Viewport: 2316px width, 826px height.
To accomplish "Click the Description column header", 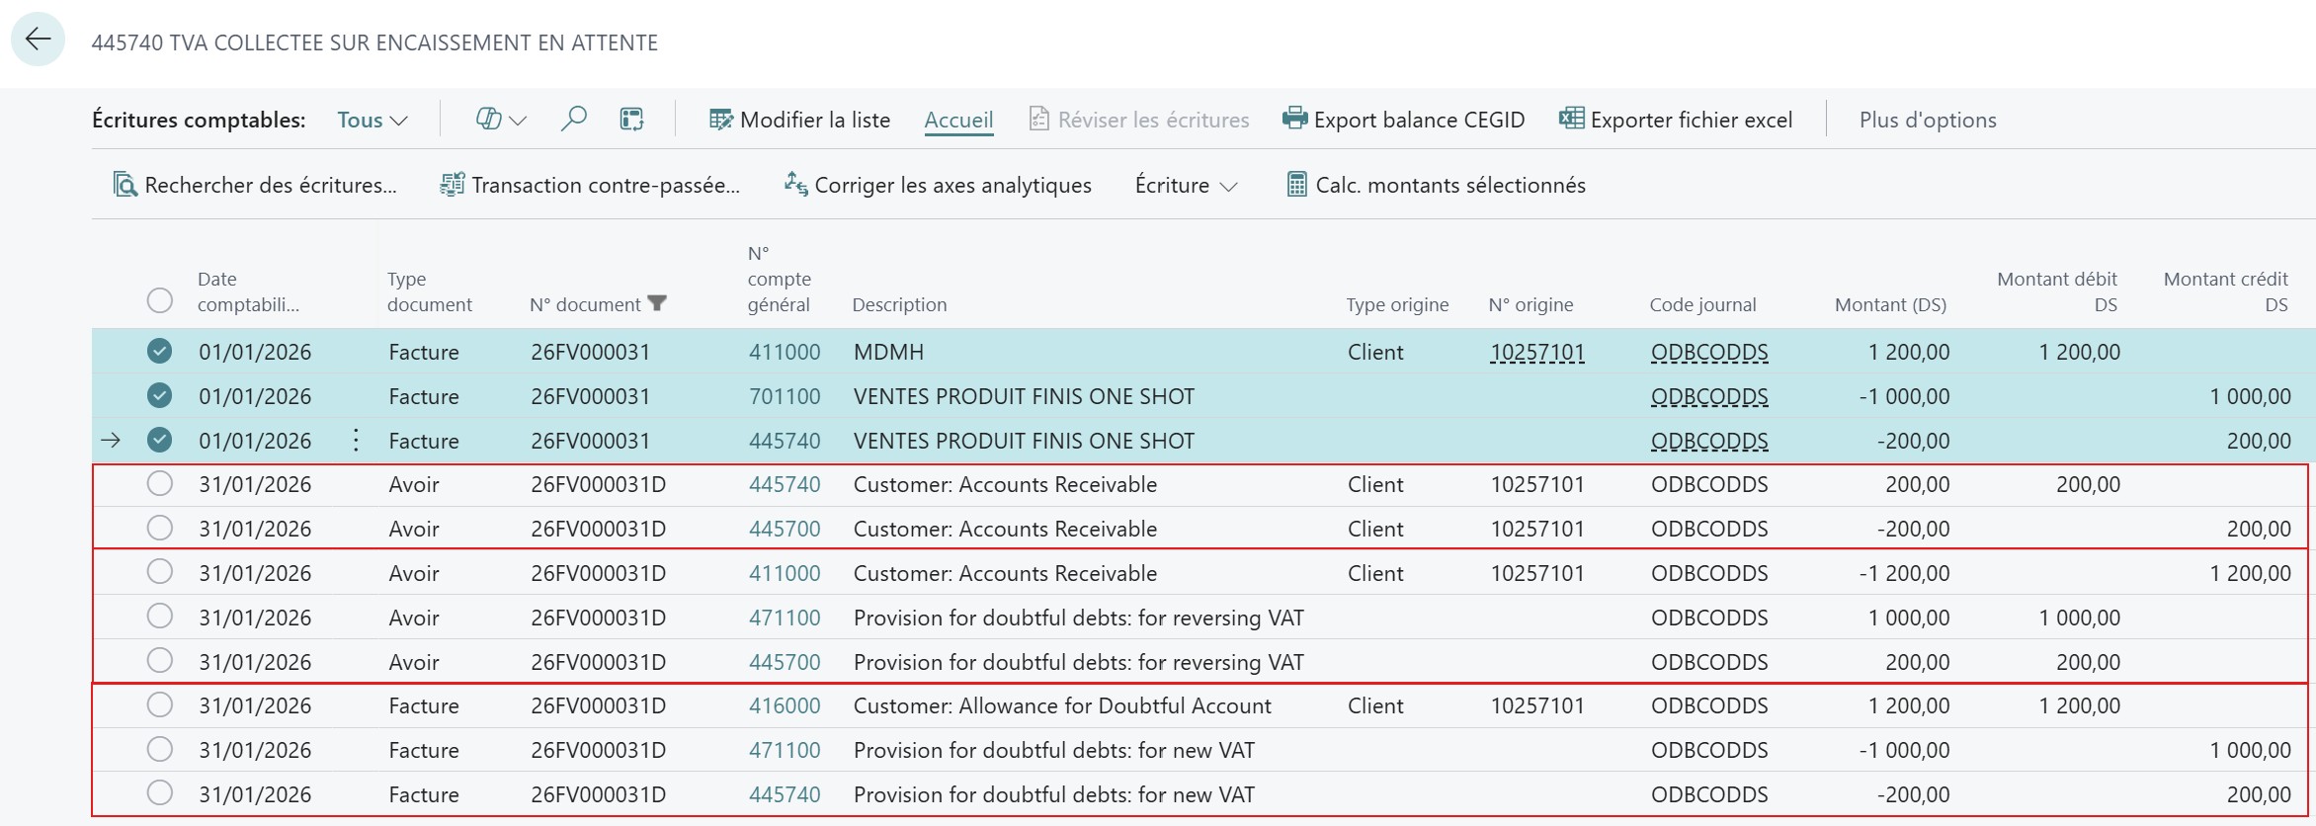I will 899,304.
